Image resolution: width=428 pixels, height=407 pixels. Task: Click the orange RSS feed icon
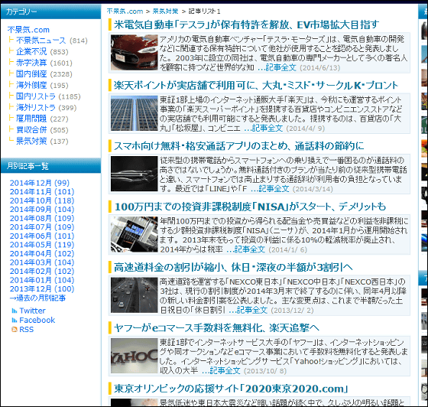pyautogui.click(x=15, y=330)
